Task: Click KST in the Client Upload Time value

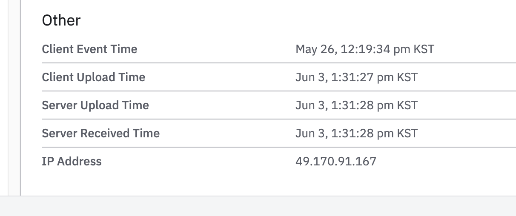Action: click(x=407, y=77)
